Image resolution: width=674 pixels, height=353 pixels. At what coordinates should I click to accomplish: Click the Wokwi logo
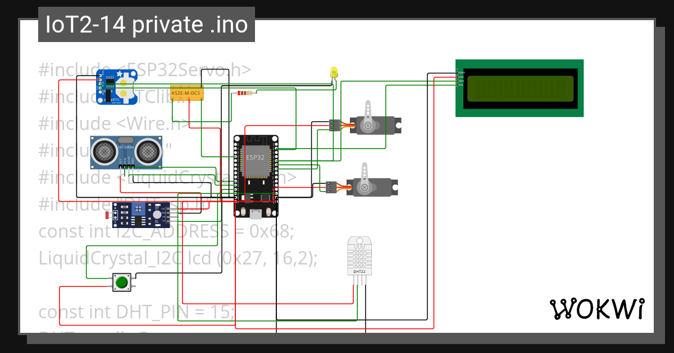point(598,308)
